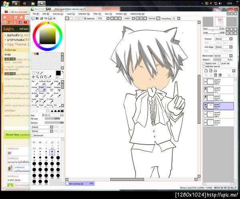This screenshot has height=199, width=240.
Task: Select the AirBrush tool
Action: 42,83
